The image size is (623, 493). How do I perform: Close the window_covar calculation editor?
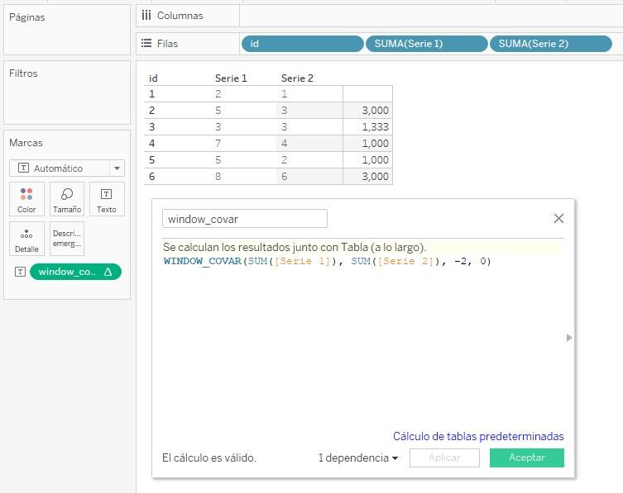click(x=558, y=219)
